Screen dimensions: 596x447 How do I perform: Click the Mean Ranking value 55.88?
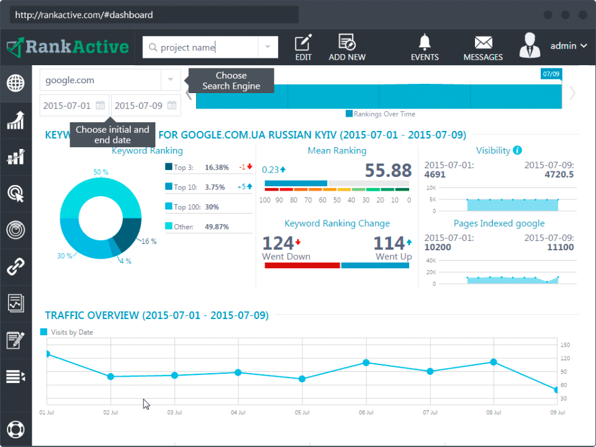pyautogui.click(x=388, y=170)
